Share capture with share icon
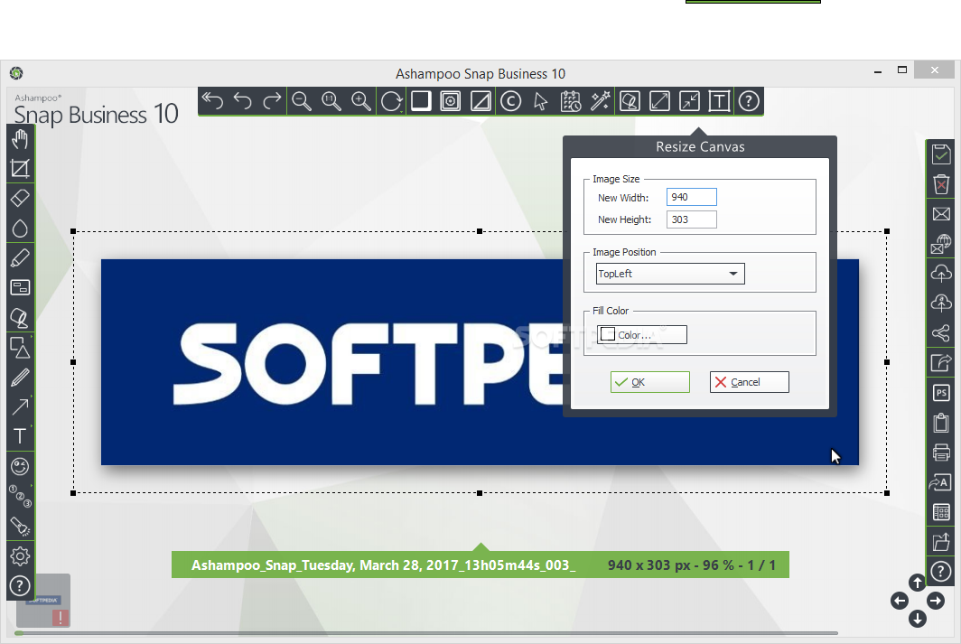This screenshot has height=644, width=961. 941,332
